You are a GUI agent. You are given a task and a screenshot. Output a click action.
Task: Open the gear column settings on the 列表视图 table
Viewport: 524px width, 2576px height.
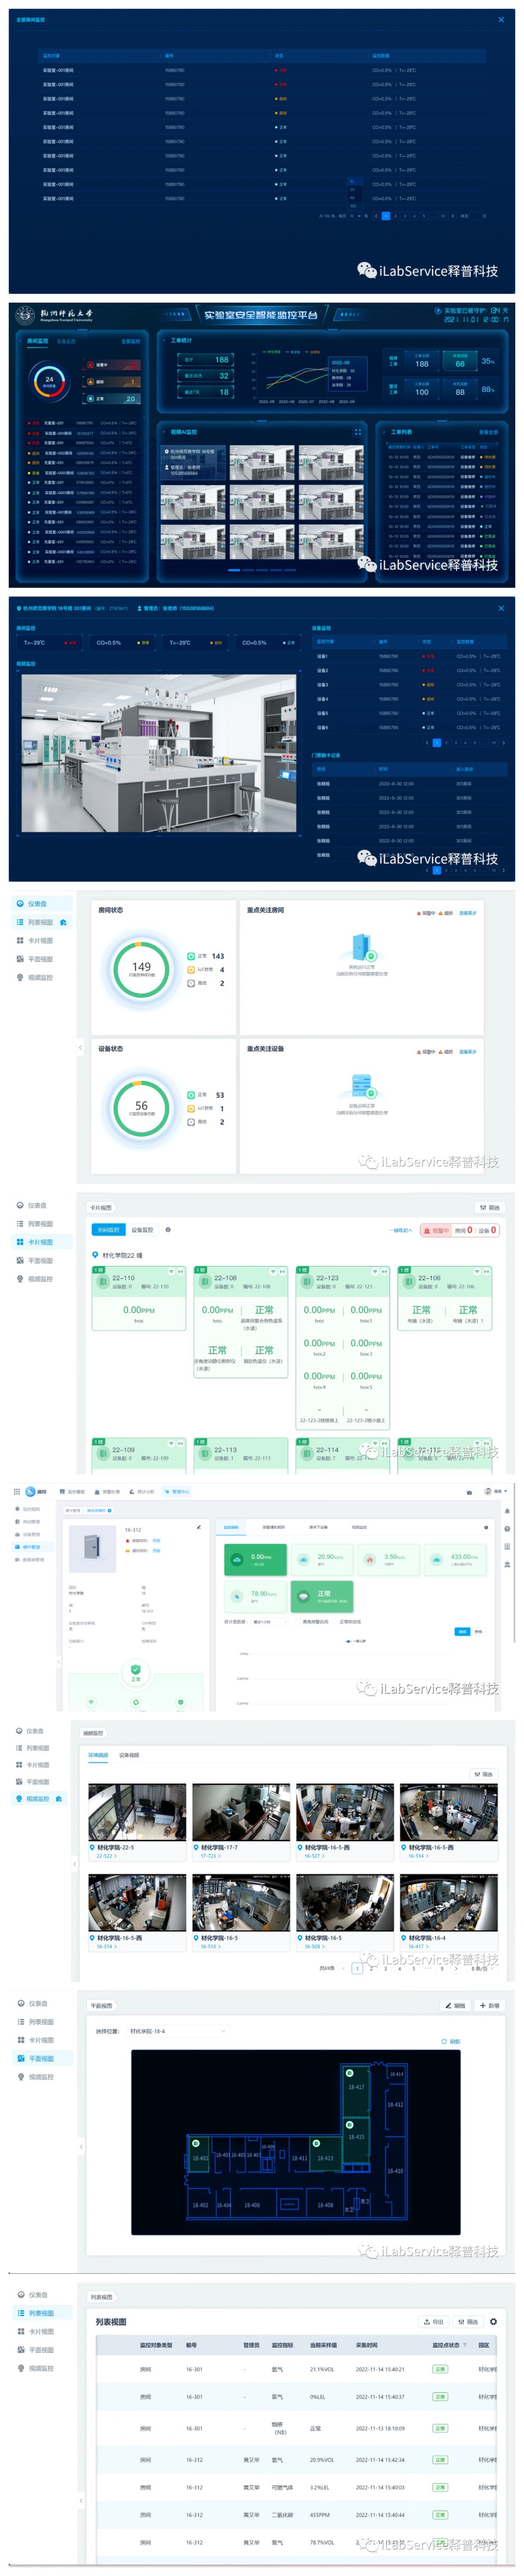(493, 2321)
